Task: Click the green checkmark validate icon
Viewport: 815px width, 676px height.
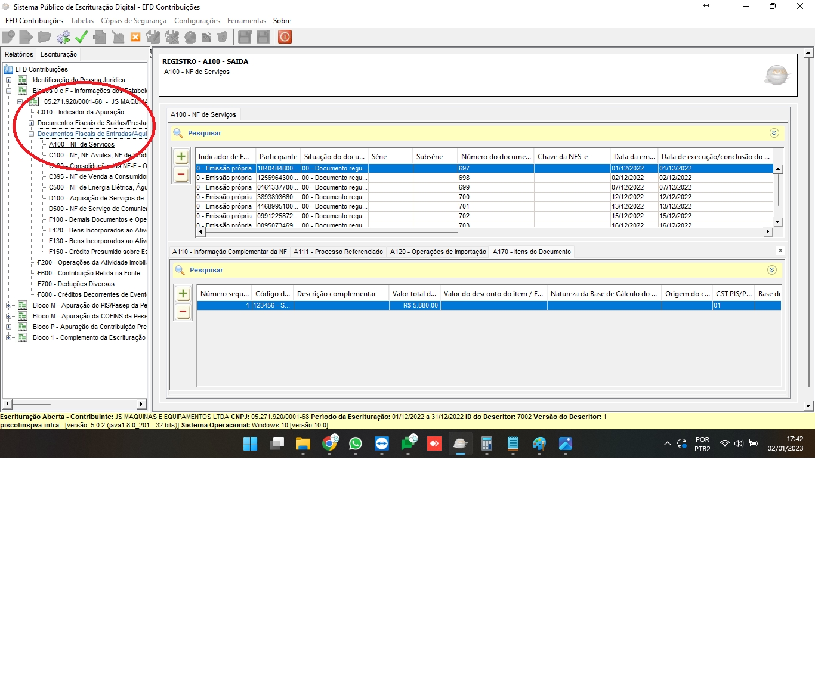Action: (81, 38)
